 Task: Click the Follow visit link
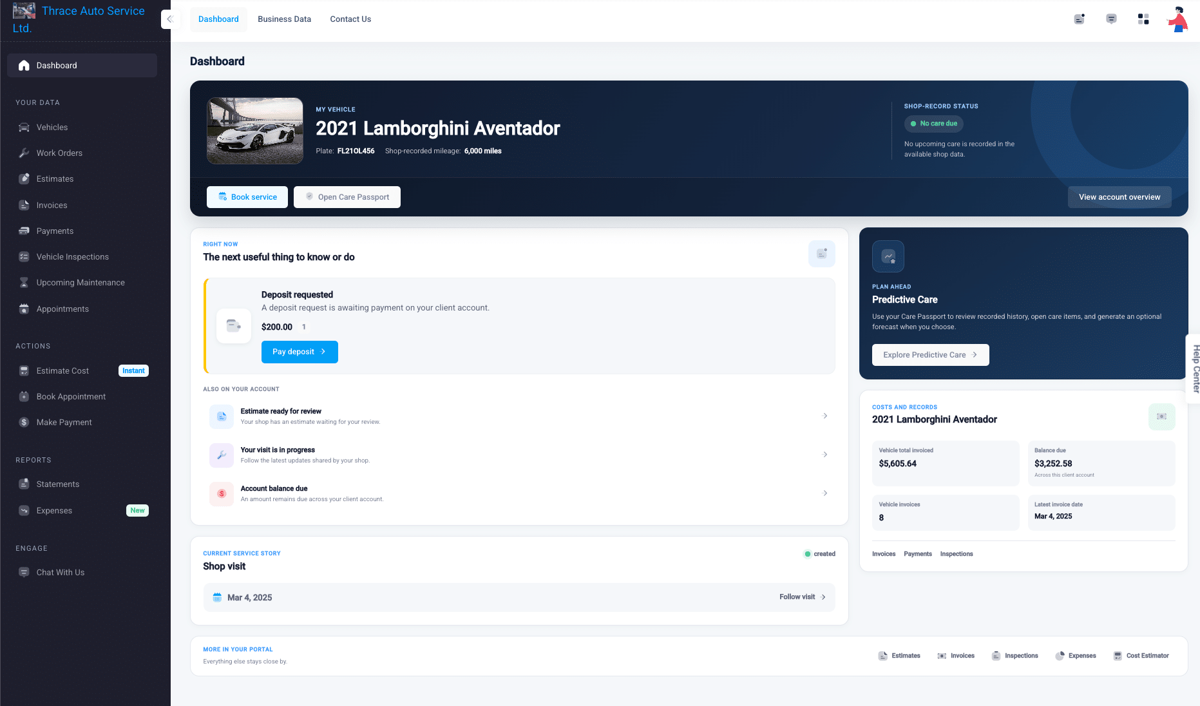tap(803, 597)
